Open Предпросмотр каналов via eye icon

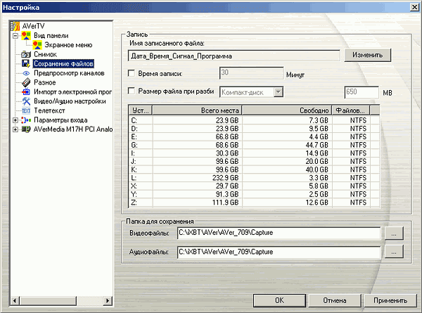[x=26, y=73]
